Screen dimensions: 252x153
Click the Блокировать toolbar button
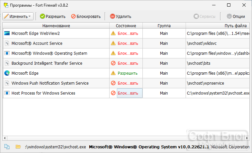point(86,16)
